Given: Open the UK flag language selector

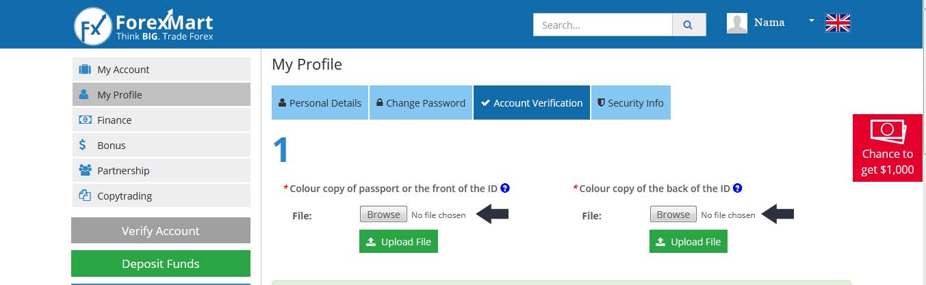Looking at the screenshot, I should tap(838, 23).
